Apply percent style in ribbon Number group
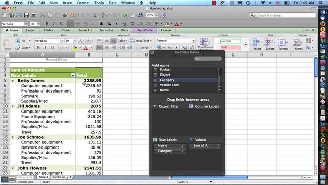 point(169,47)
